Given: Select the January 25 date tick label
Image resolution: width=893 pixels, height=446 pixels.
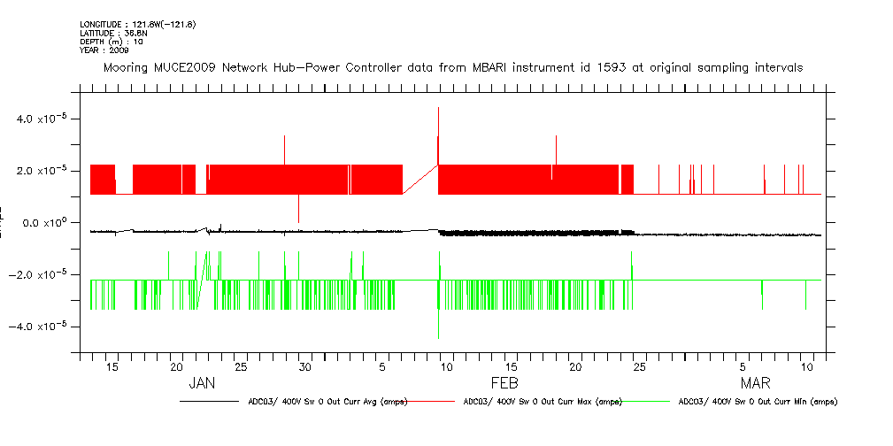Looking at the screenshot, I should pos(240,366).
